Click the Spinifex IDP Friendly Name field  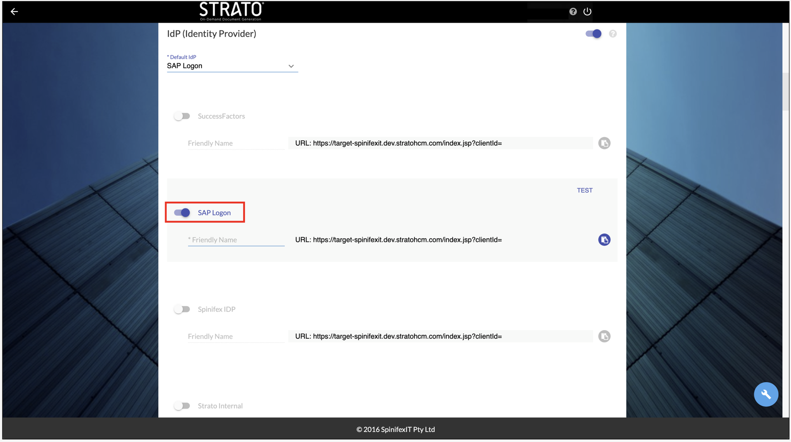pos(236,336)
